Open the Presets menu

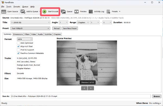(x=17, y=6)
